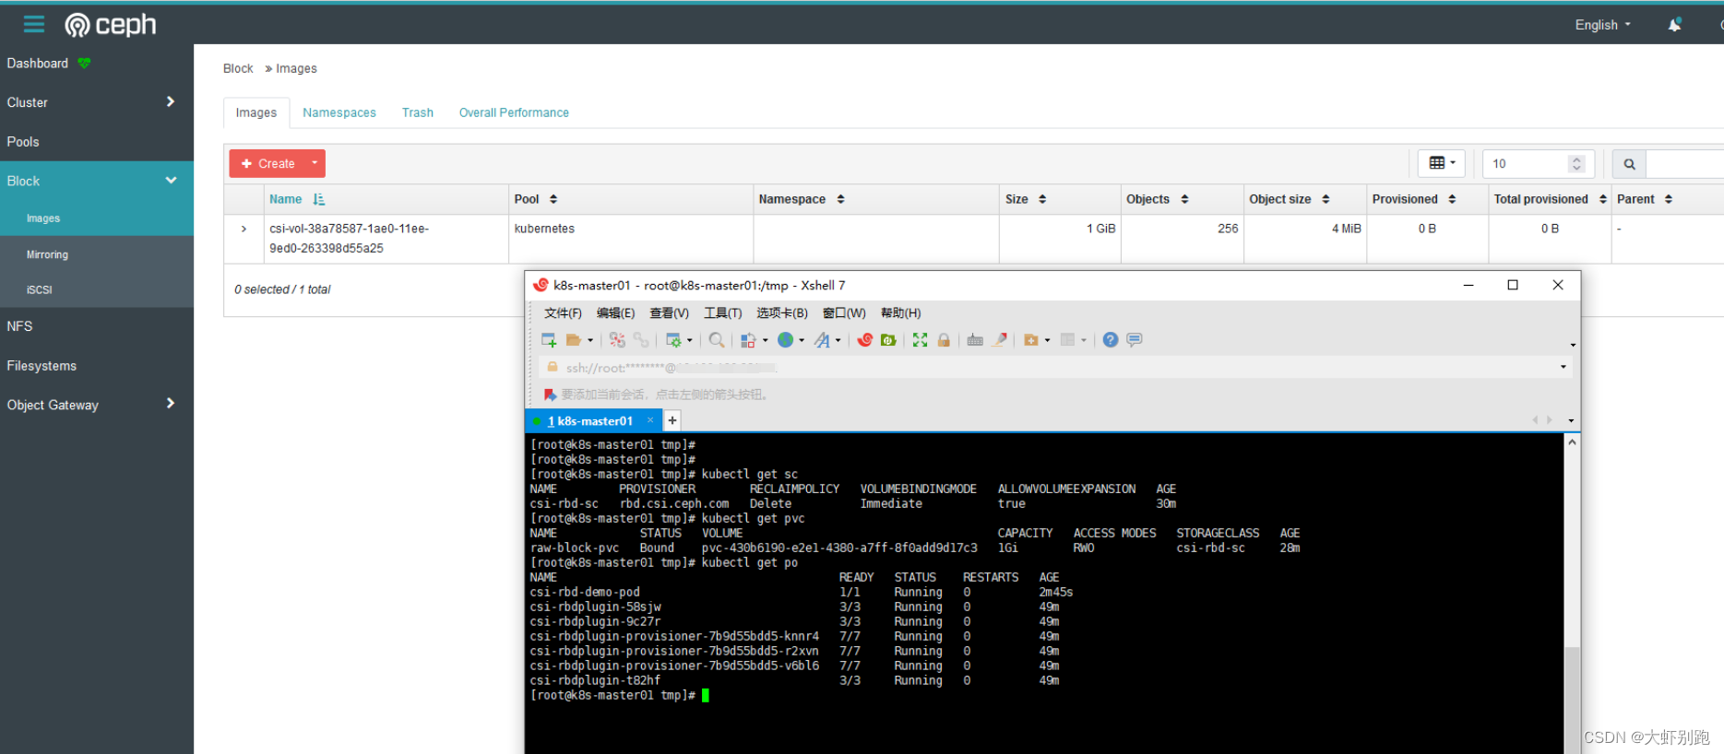Open session properties gear icon in Xshell

[x=674, y=340]
